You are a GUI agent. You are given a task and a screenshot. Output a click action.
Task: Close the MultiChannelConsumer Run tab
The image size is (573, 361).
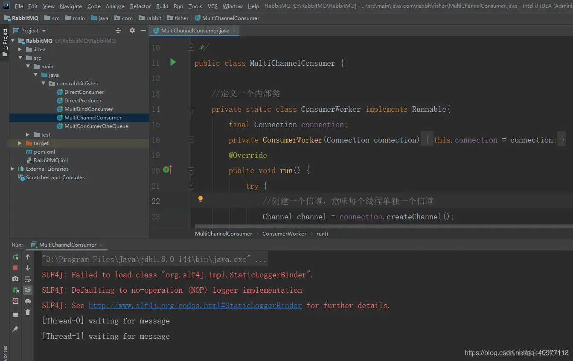pos(101,245)
